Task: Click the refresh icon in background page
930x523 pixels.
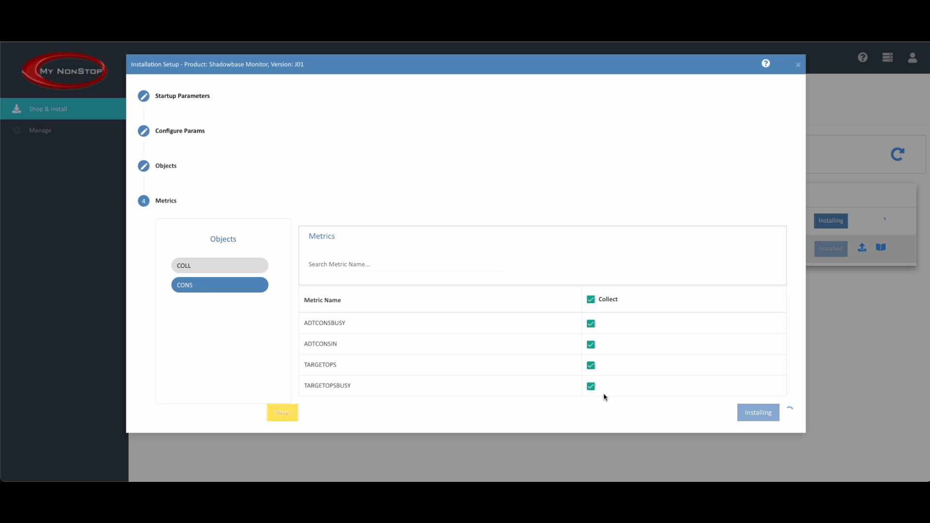Action: pyautogui.click(x=898, y=154)
